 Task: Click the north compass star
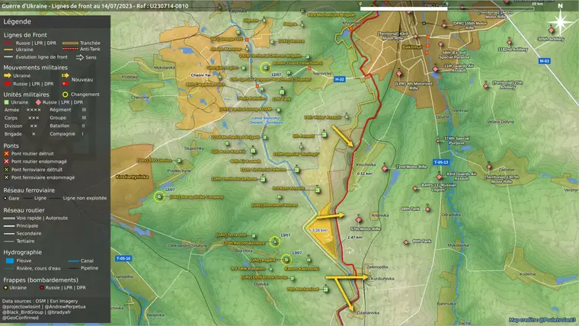coord(560,22)
